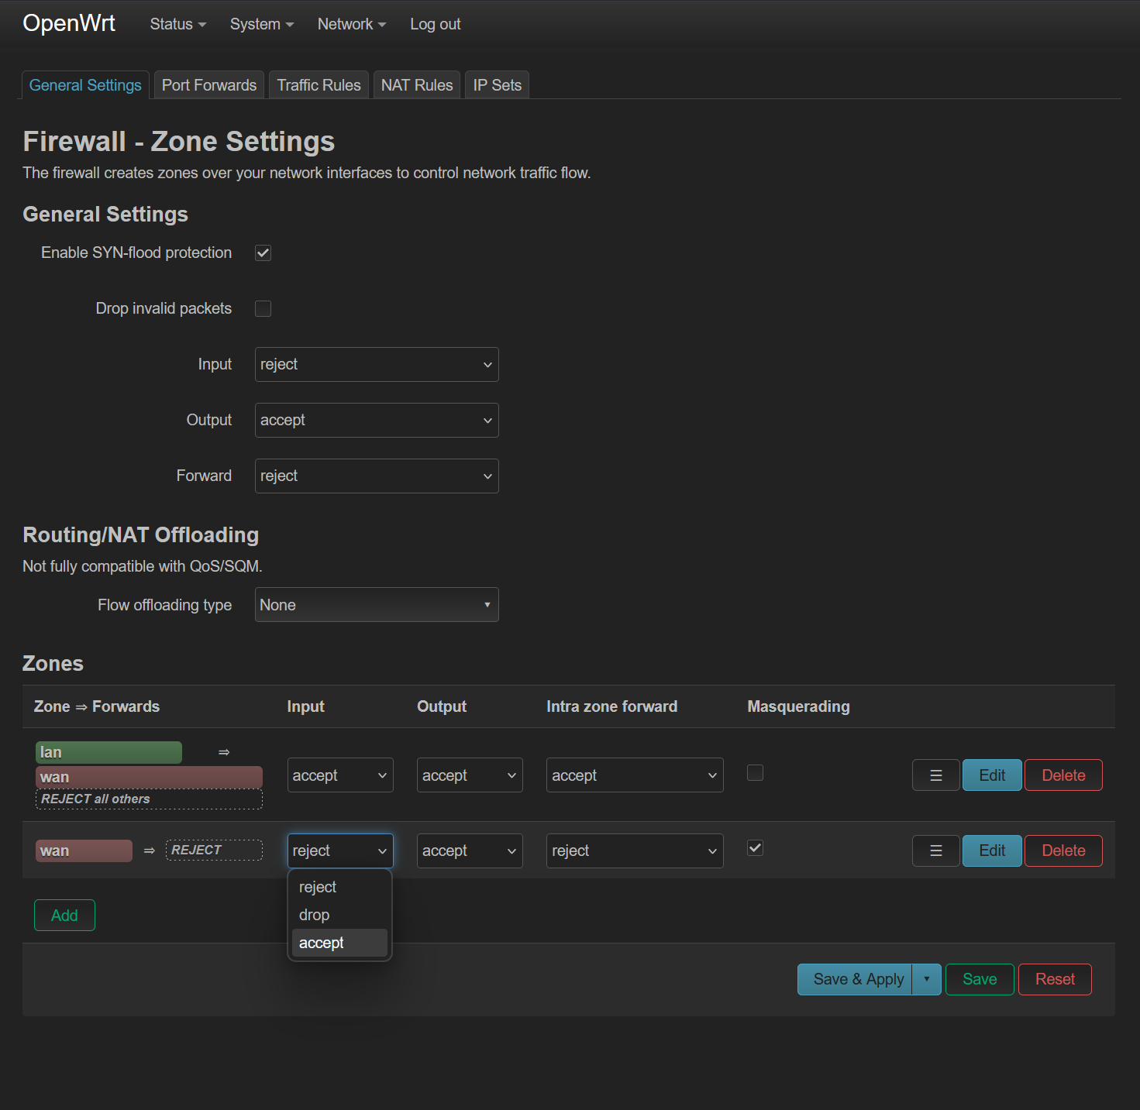Click the REJECT label in wan row
This screenshot has height=1110, width=1140.
[214, 850]
